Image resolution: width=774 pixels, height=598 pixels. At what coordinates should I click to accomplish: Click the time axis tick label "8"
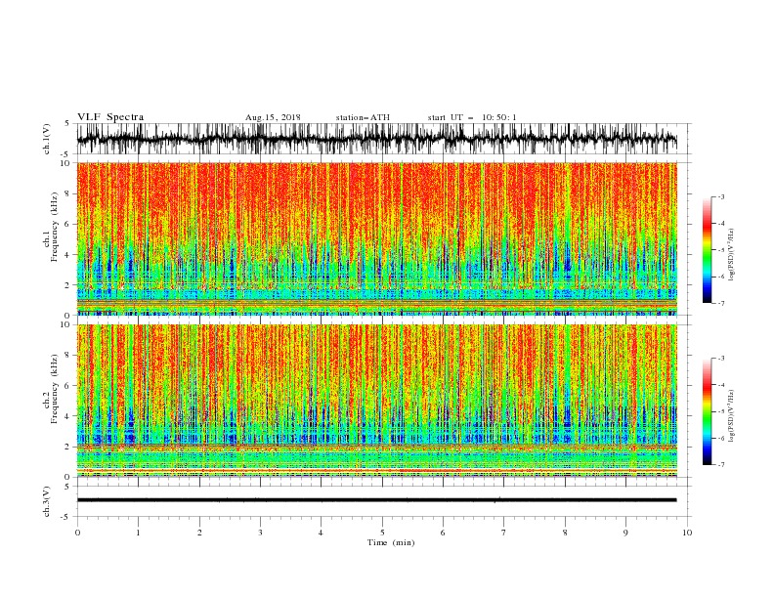[x=565, y=533]
